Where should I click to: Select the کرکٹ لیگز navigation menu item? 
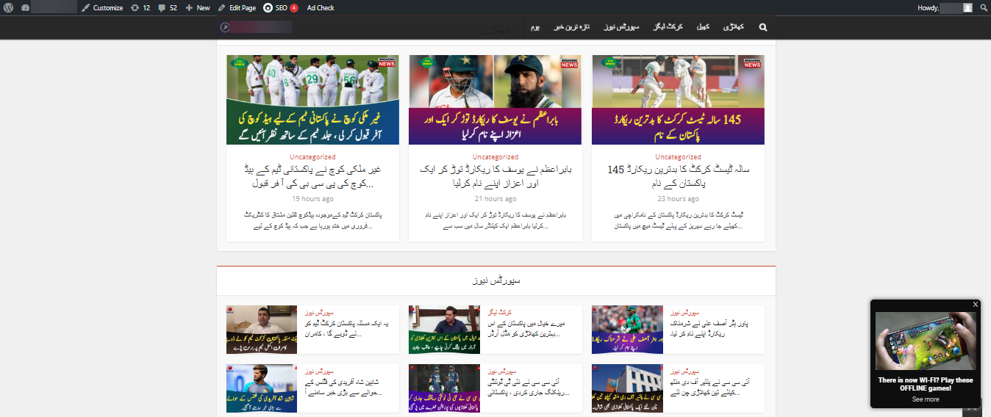pos(669,27)
